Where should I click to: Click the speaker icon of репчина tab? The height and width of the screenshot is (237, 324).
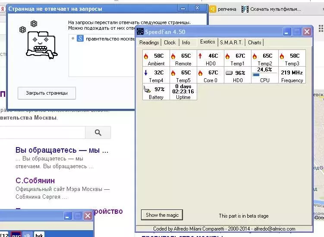point(212,9)
